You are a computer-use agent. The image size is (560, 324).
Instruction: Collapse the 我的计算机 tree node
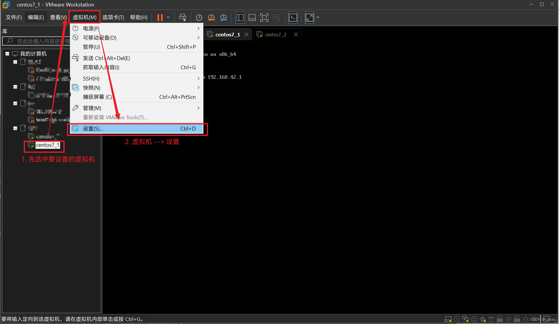click(7, 54)
